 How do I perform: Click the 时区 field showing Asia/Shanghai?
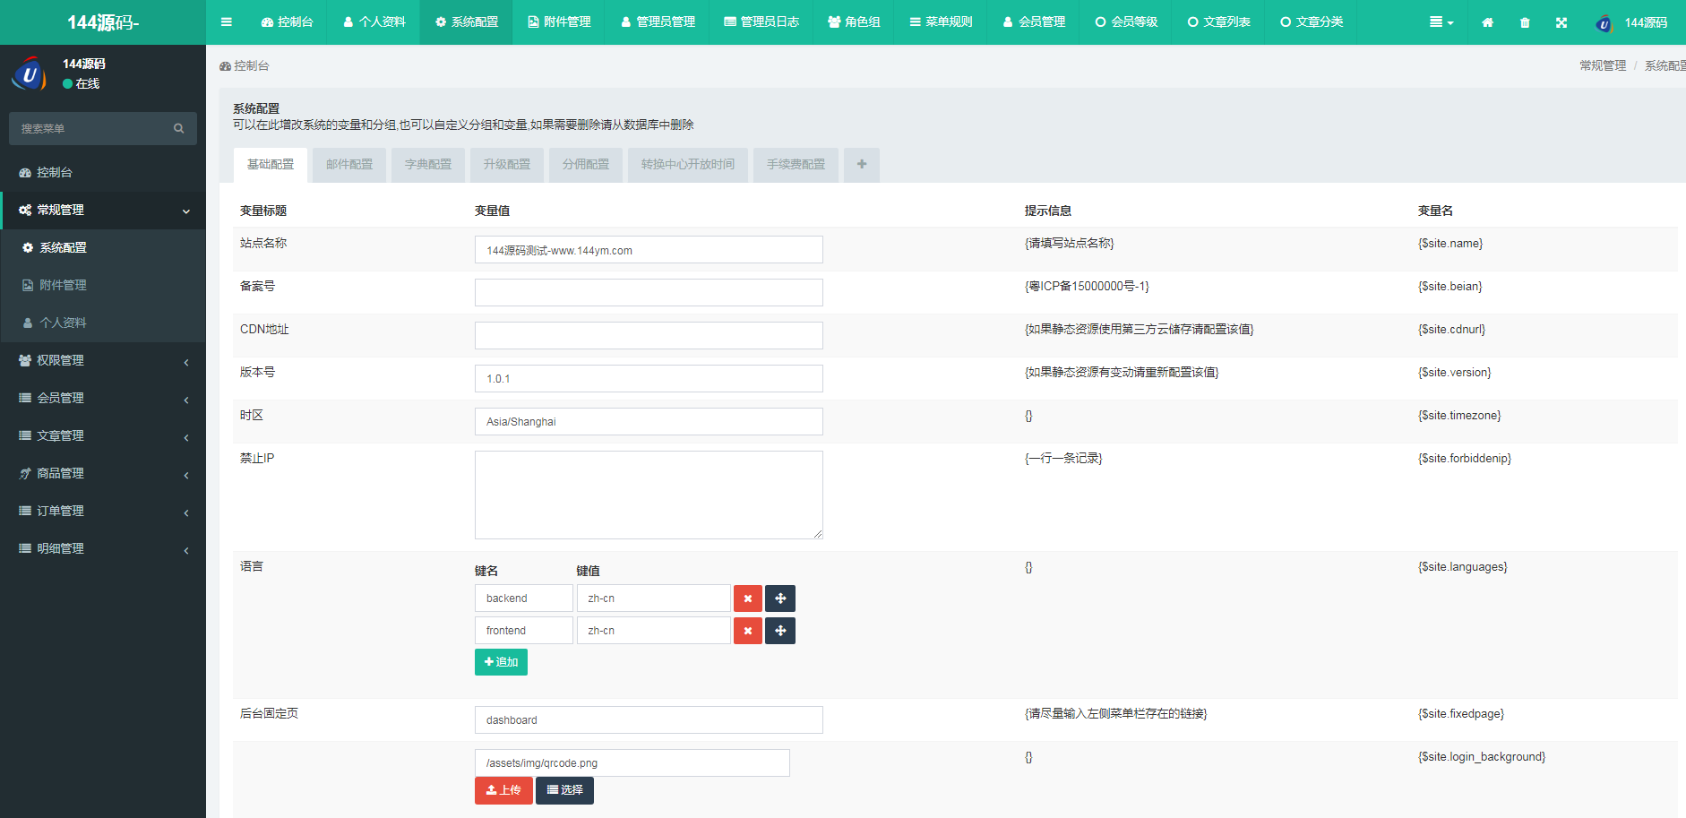click(x=649, y=422)
